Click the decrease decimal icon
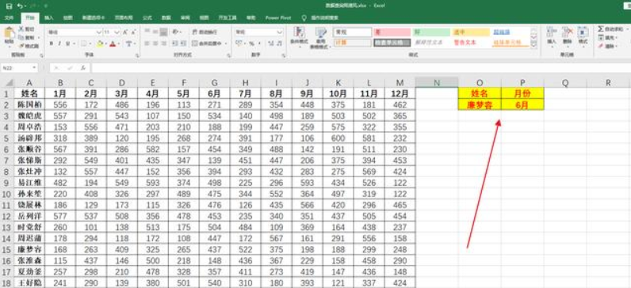 pos(279,44)
